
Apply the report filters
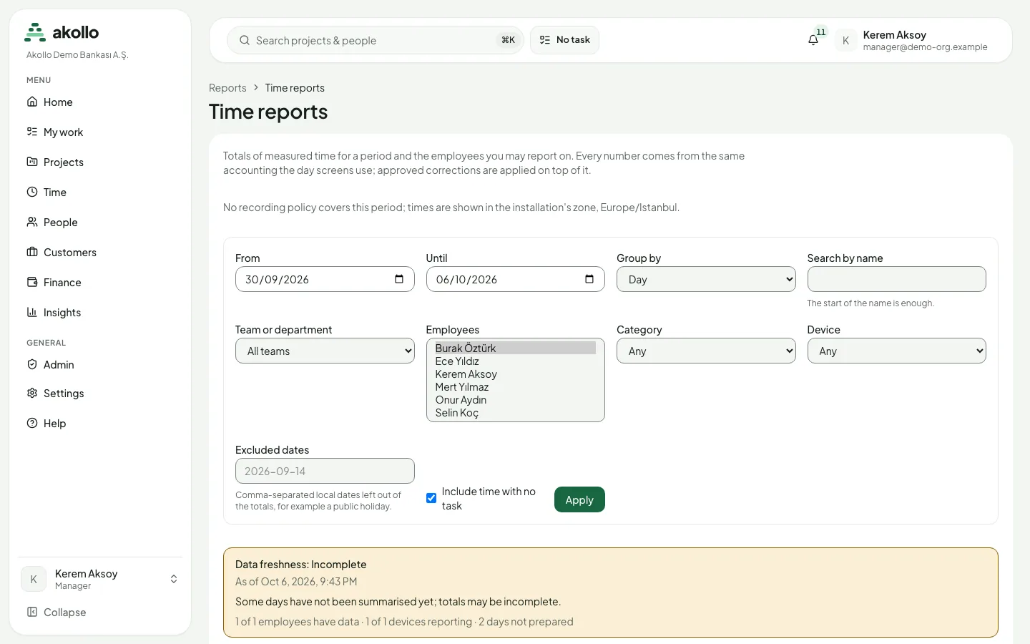pyautogui.click(x=579, y=499)
